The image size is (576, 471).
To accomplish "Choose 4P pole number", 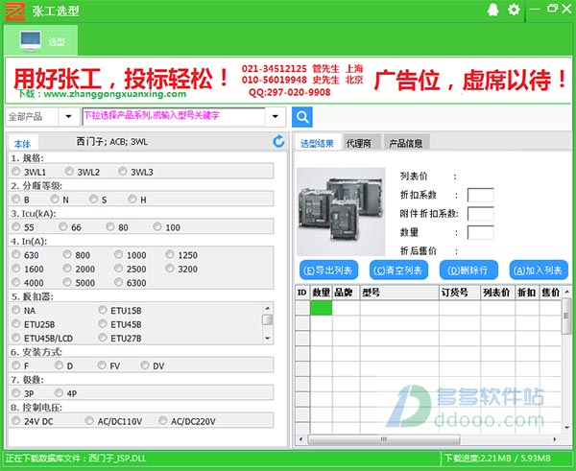I will coord(59,392).
